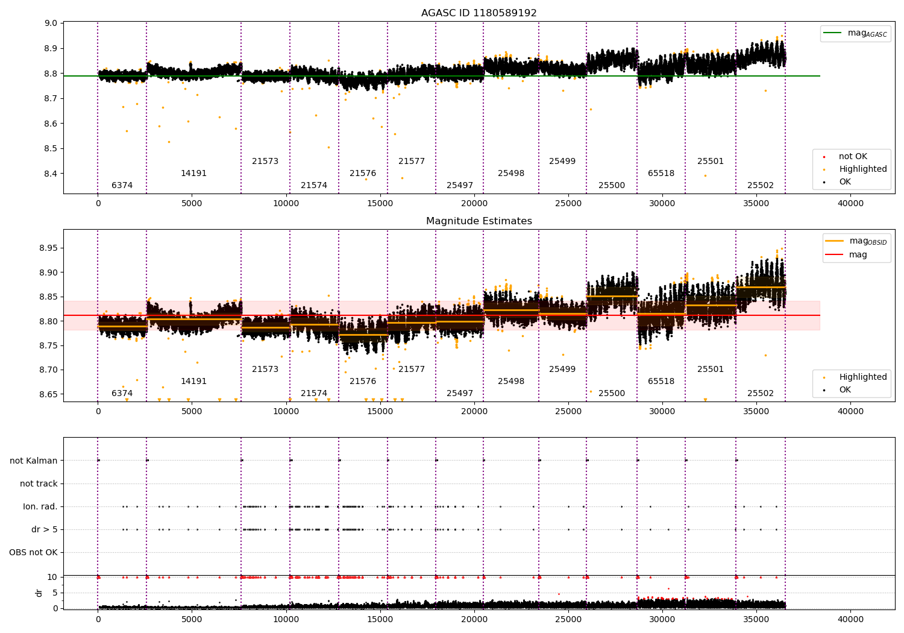Click OBSID label 21577 in the middle plot
904x633 pixels.
tap(412, 370)
